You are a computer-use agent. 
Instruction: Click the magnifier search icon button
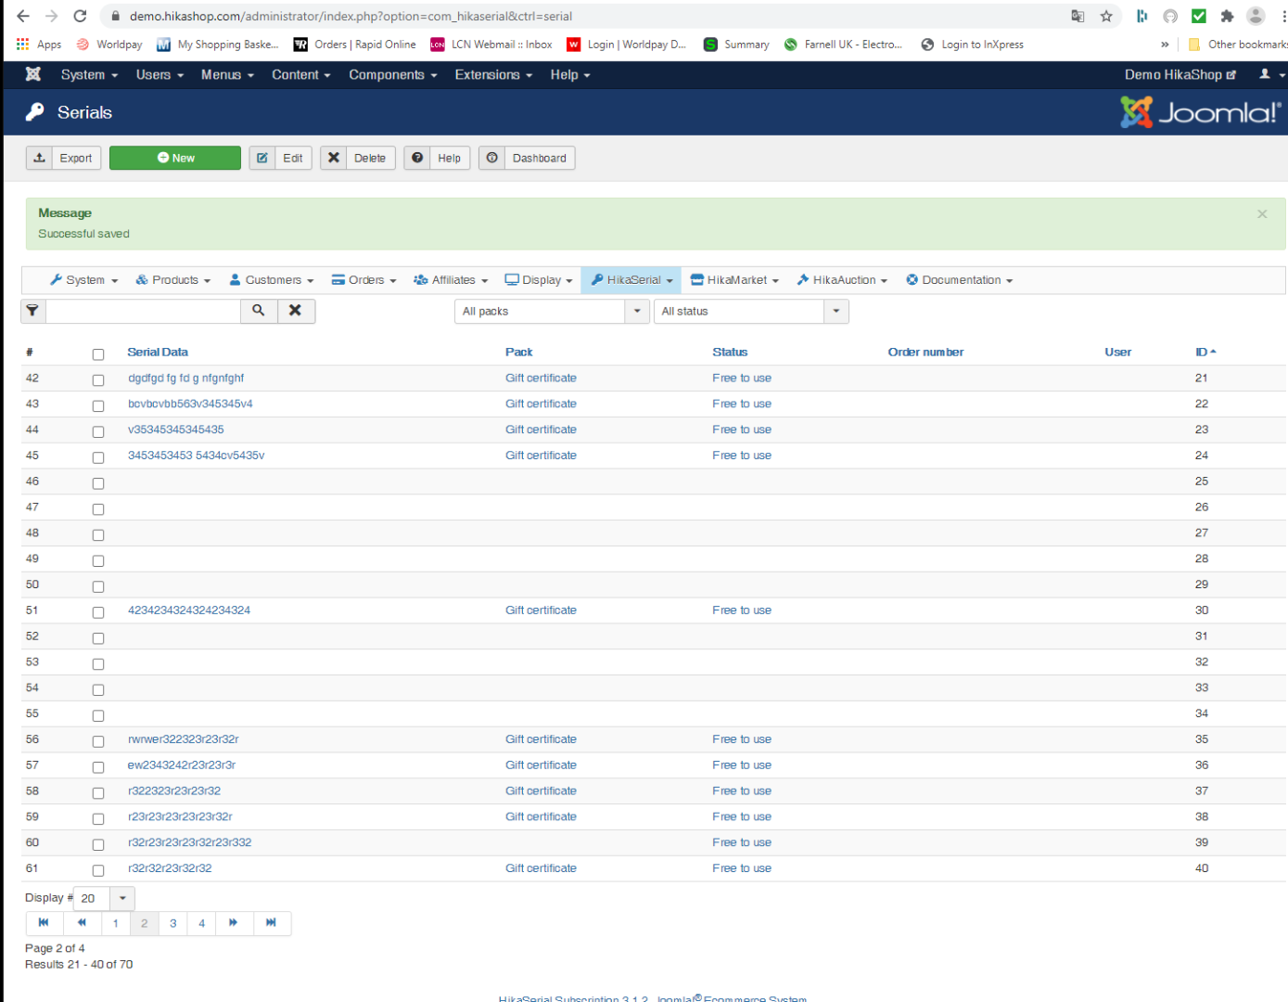coord(259,311)
